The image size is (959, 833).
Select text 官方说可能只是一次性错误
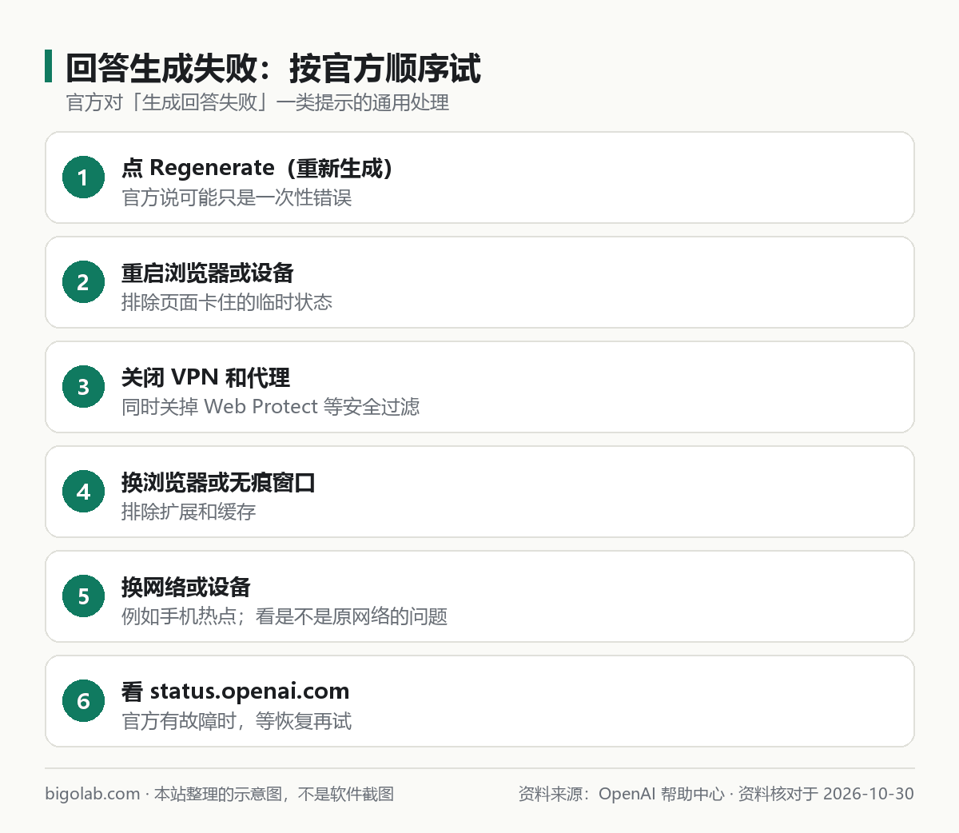[x=237, y=197]
